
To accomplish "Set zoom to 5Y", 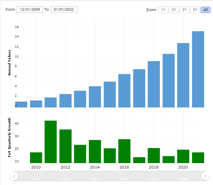I will [x=195, y=10].
